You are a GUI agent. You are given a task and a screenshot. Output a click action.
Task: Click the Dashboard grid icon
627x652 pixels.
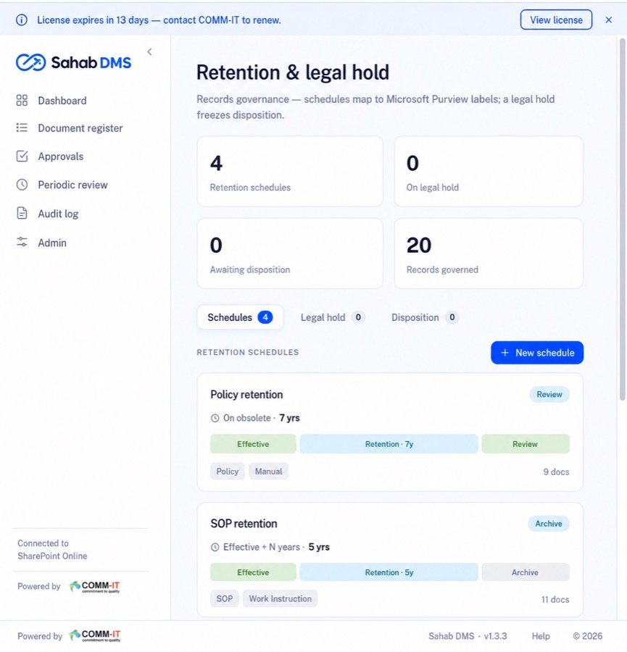[22, 100]
